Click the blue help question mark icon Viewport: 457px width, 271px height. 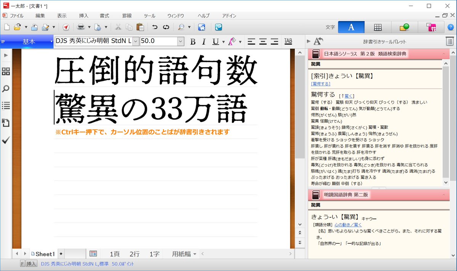451,27
